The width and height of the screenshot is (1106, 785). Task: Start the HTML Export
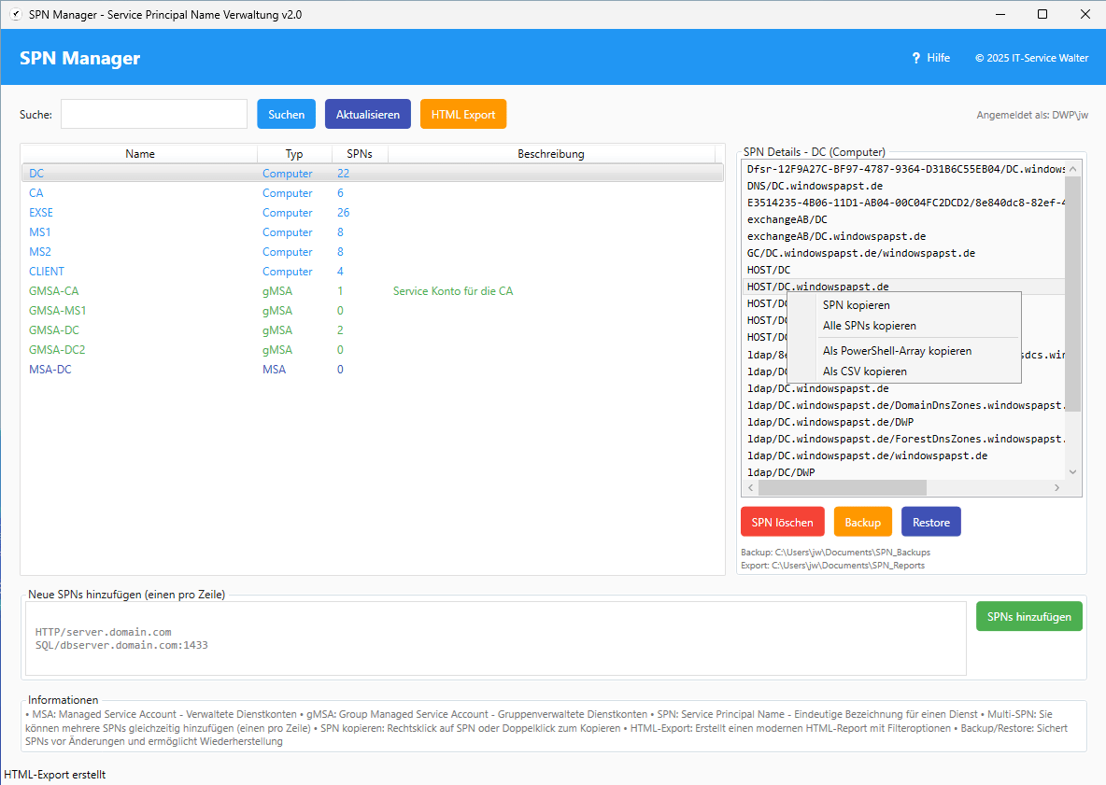tap(462, 114)
